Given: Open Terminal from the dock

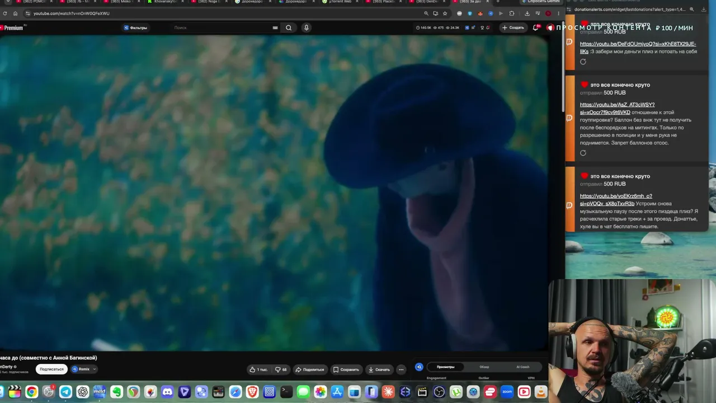Looking at the screenshot, I should (286, 392).
